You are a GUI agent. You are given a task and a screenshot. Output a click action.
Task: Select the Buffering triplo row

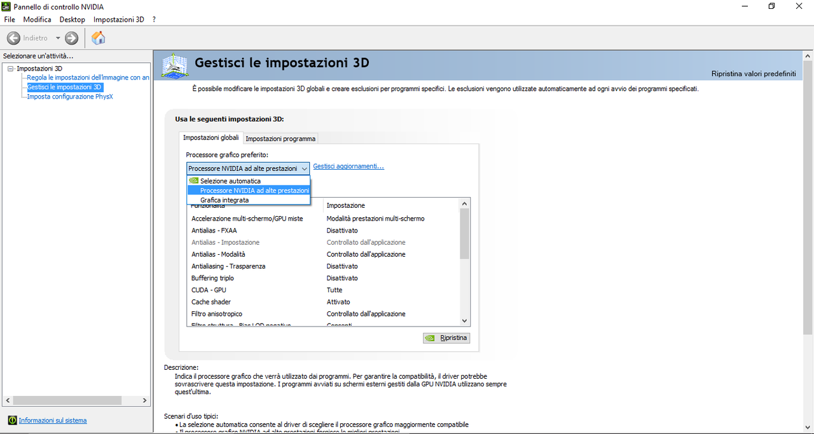(x=324, y=278)
